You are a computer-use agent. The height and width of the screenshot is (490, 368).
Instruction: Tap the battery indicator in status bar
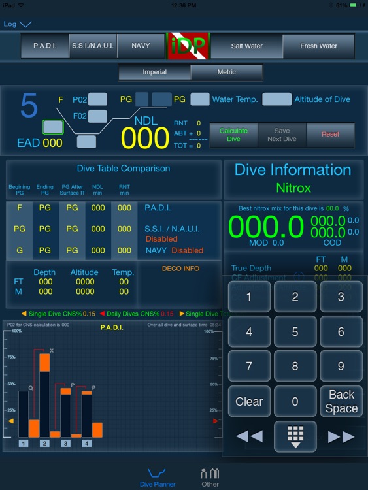point(355,5)
